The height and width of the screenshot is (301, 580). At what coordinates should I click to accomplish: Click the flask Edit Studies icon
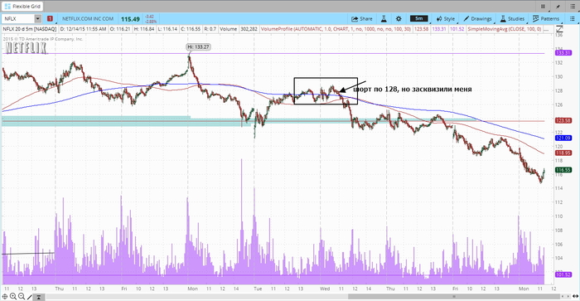384,18
